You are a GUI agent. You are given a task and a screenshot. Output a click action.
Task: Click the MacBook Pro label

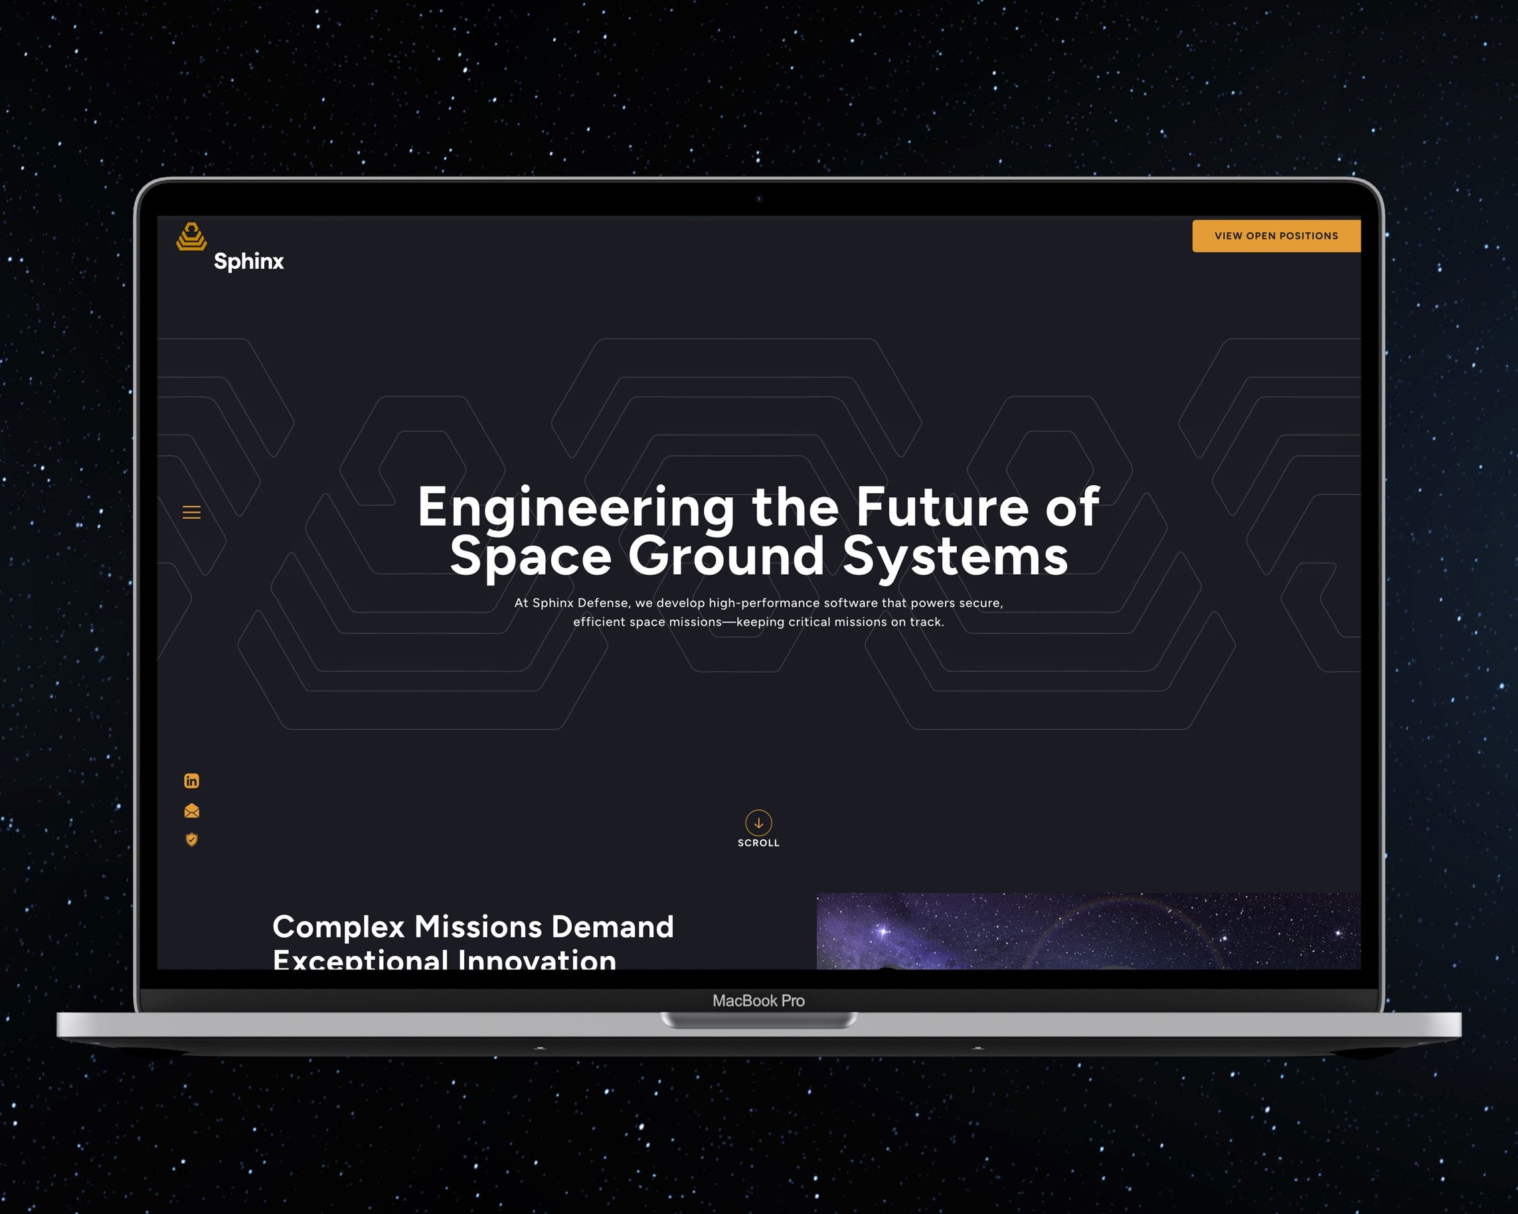coord(758,1000)
